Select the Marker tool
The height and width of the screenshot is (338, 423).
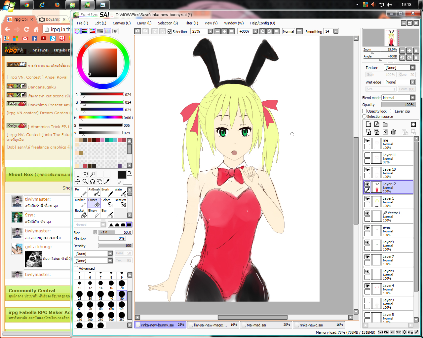point(81,202)
